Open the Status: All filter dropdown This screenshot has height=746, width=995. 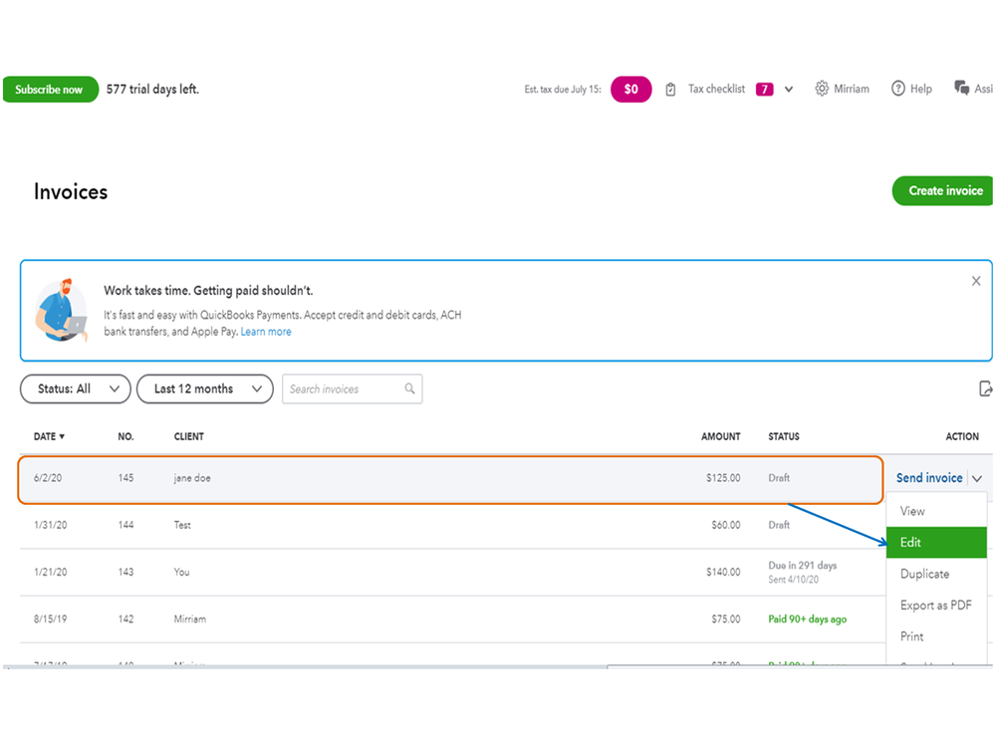(76, 389)
